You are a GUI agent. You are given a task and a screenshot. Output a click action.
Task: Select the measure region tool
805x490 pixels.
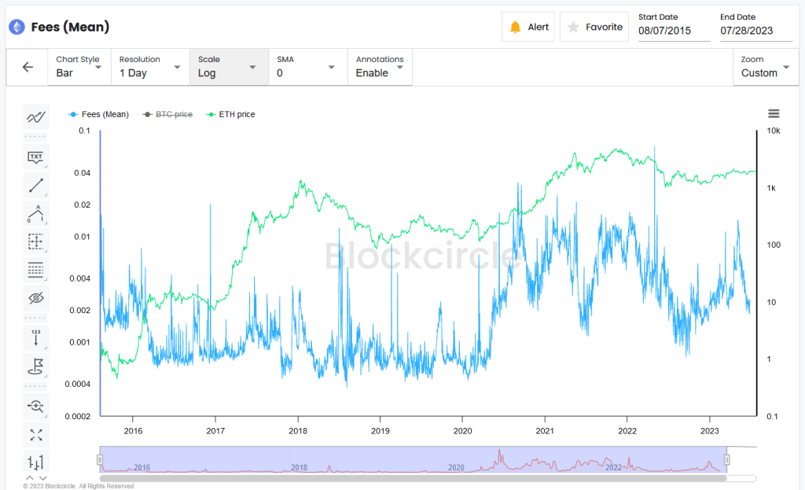35,241
